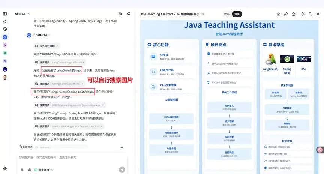
Task: Click the 智能Java编程助手 subtitle
Action: tap(229, 34)
